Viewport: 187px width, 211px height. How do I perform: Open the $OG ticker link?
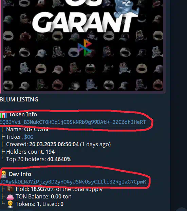(x=29, y=137)
